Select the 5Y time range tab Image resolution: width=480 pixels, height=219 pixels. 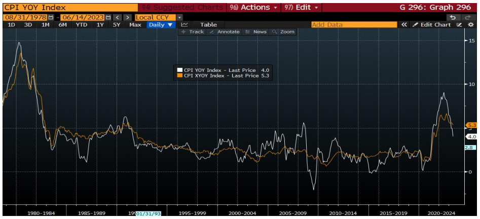point(117,24)
